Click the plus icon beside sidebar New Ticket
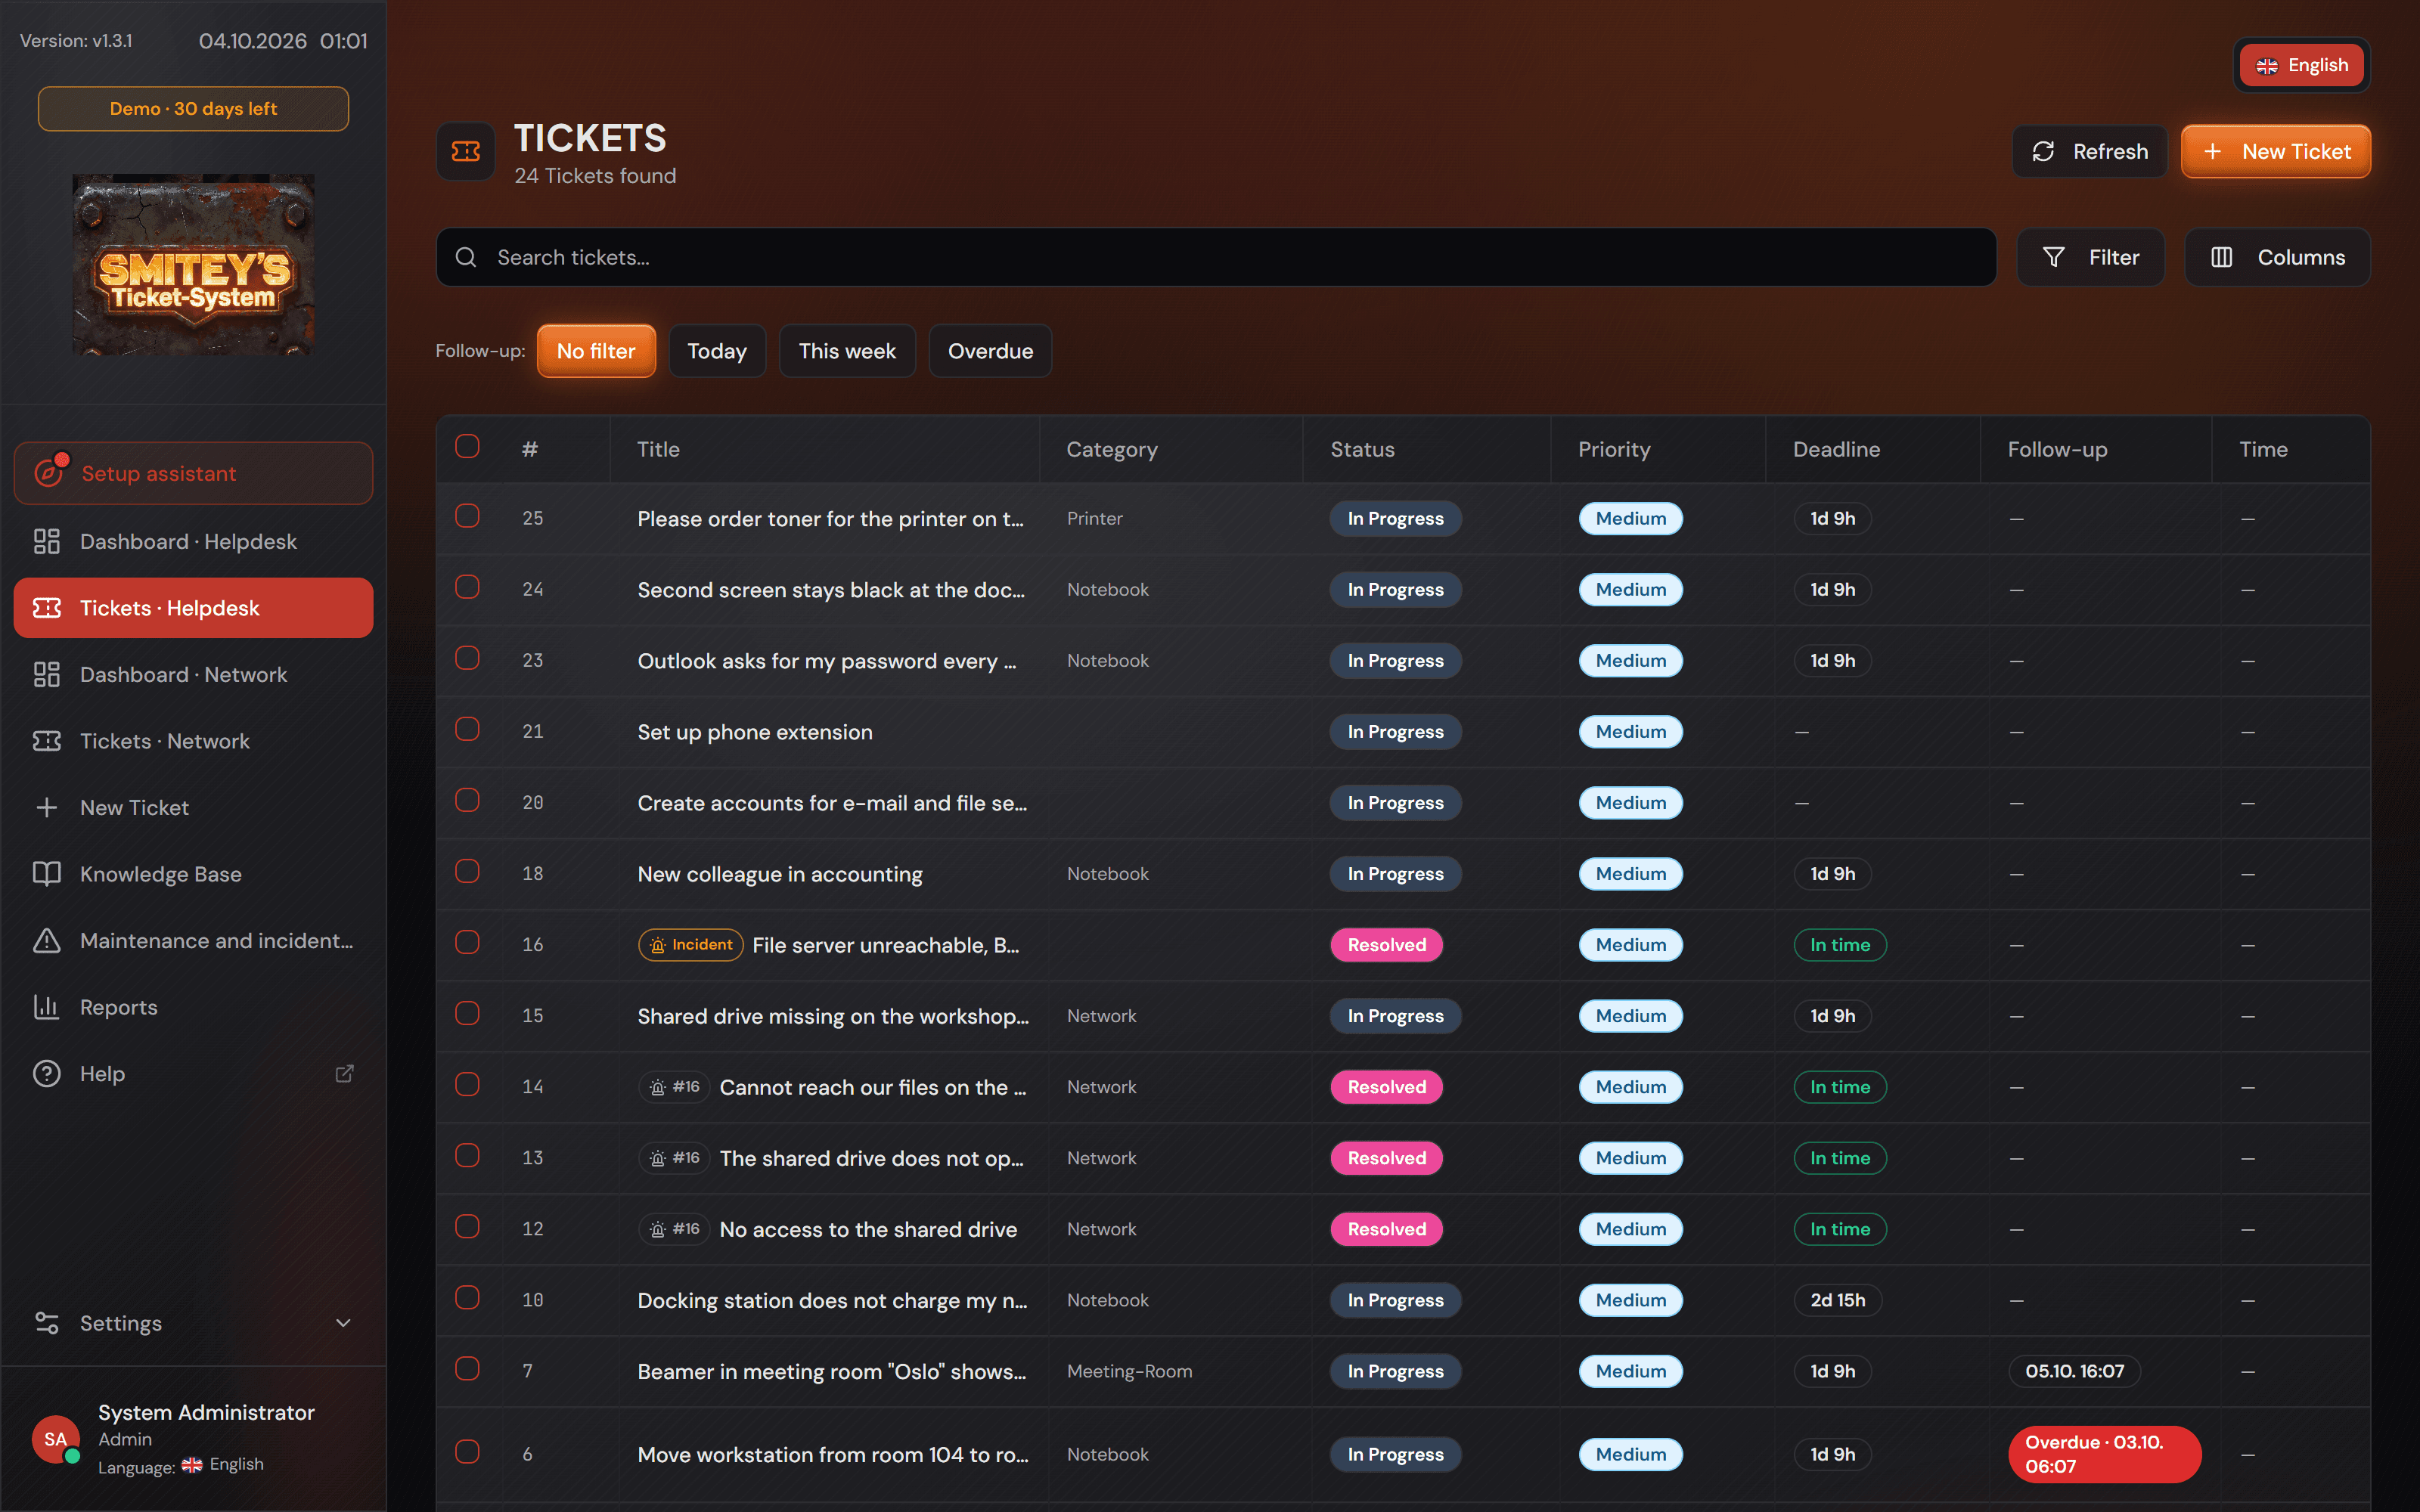This screenshot has height=1512, width=2420. [47, 807]
